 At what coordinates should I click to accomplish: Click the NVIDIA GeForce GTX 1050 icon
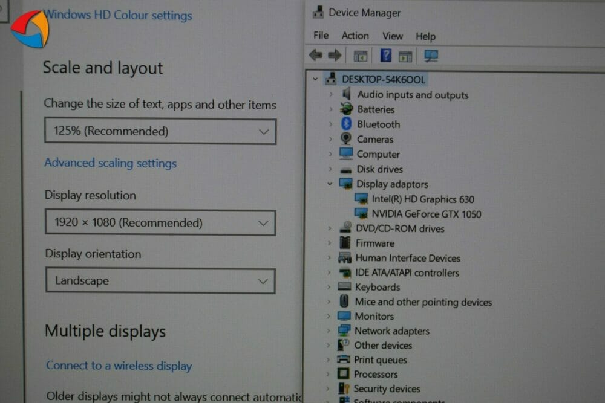[x=361, y=213]
